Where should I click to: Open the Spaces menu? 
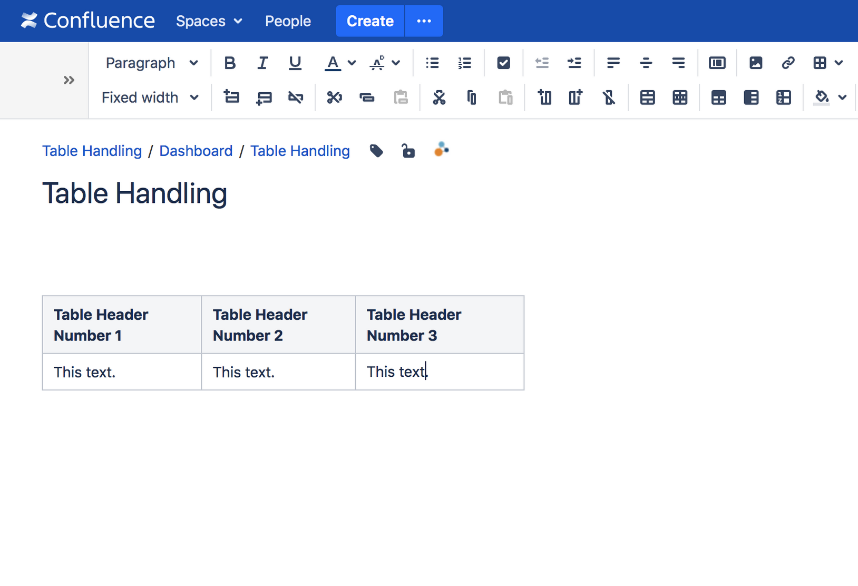pyautogui.click(x=209, y=21)
